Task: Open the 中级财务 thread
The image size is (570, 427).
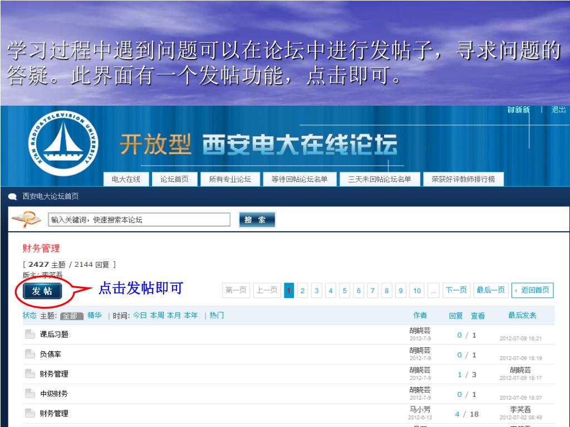Action: pyautogui.click(x=54, y=394)
